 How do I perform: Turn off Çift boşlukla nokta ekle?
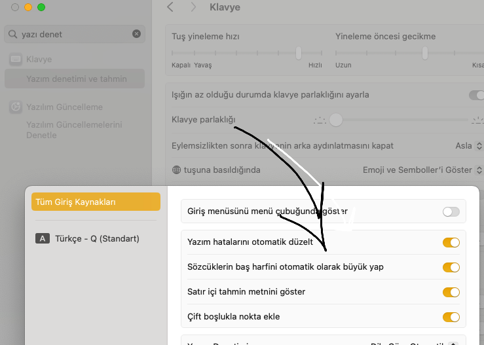point(451,317)
